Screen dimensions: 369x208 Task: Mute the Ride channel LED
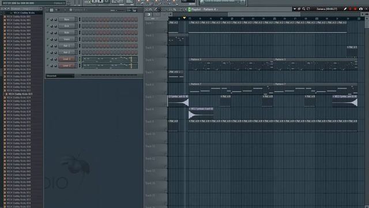47,32
